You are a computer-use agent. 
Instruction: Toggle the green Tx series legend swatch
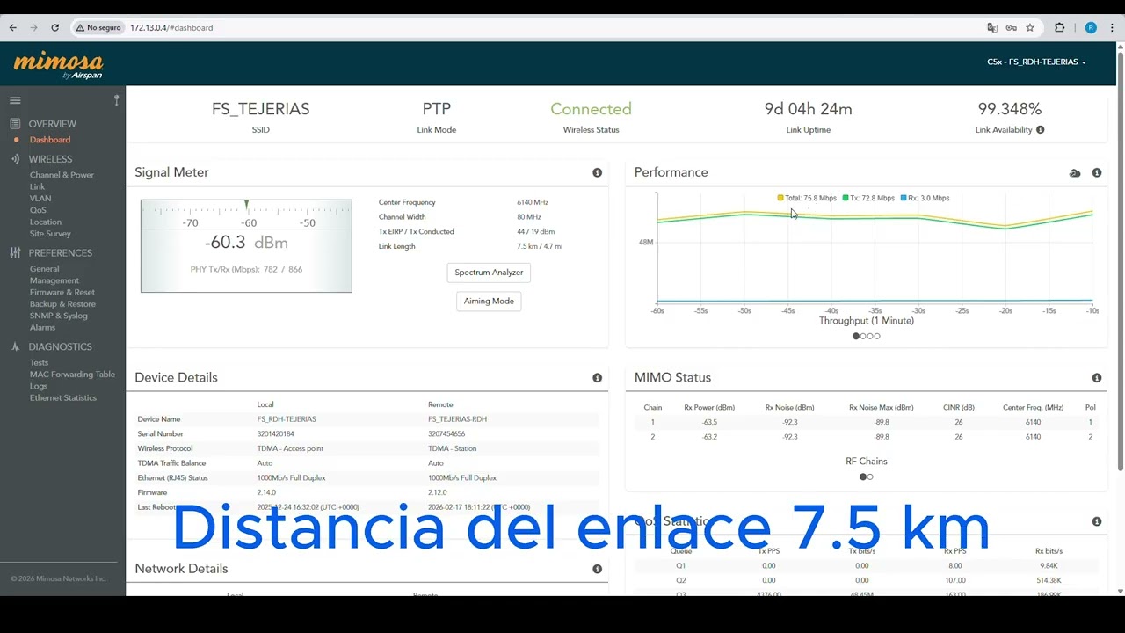[846, 198]
